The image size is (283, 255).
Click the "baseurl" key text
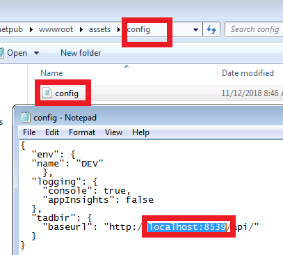pos(67,227)
